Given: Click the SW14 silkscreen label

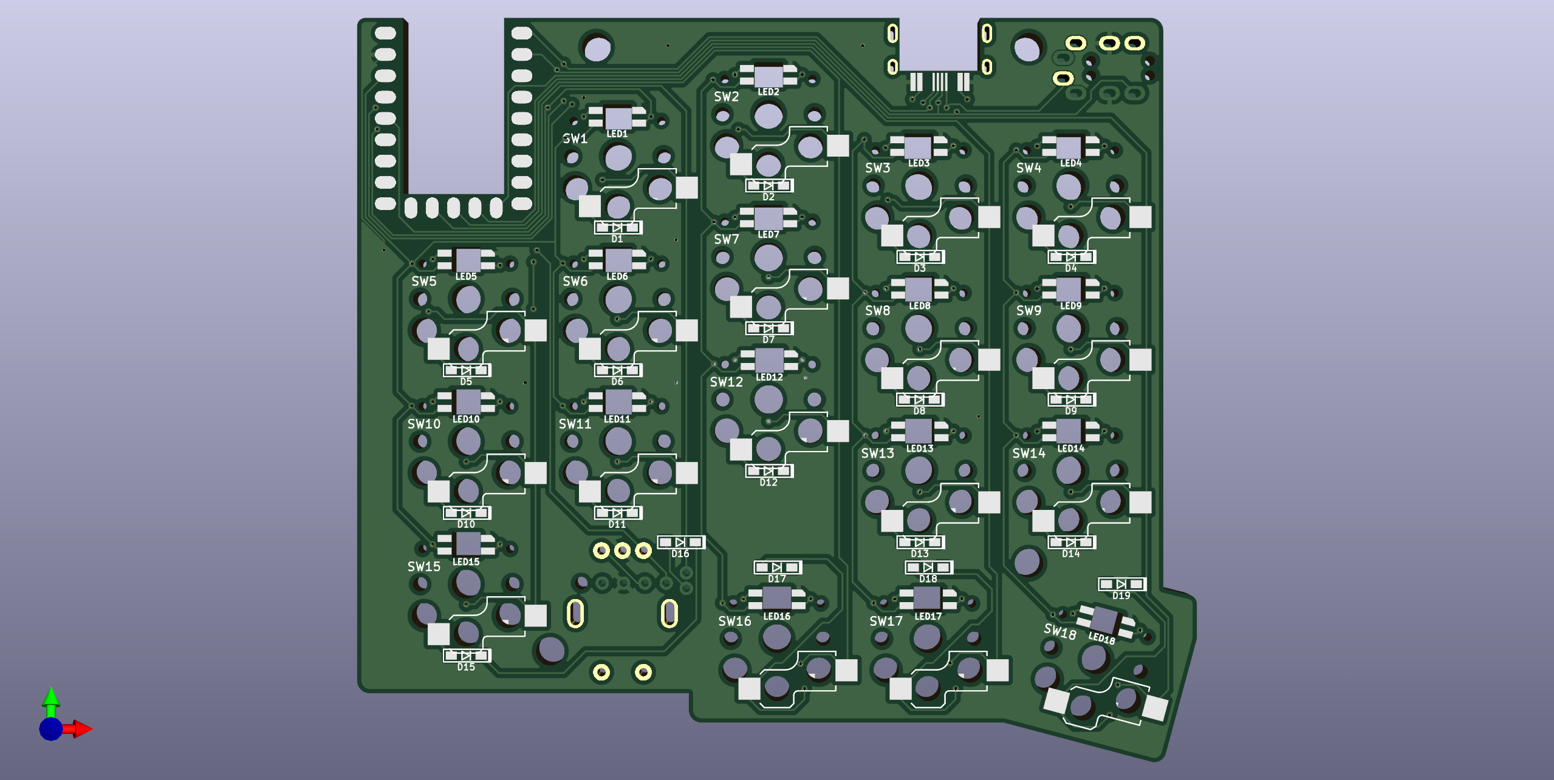Looking at the screenshot, I should coord(1029,453).
